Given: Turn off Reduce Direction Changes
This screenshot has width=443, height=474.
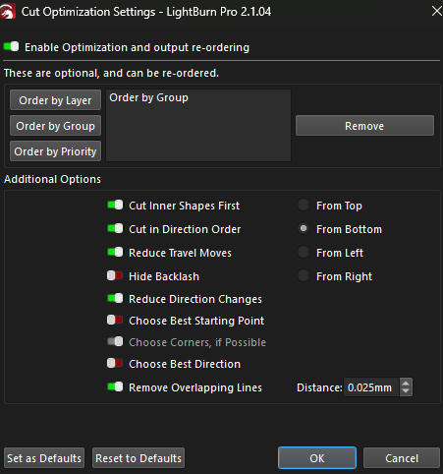Looking at the screenshot, I should (x=115, y=299).
